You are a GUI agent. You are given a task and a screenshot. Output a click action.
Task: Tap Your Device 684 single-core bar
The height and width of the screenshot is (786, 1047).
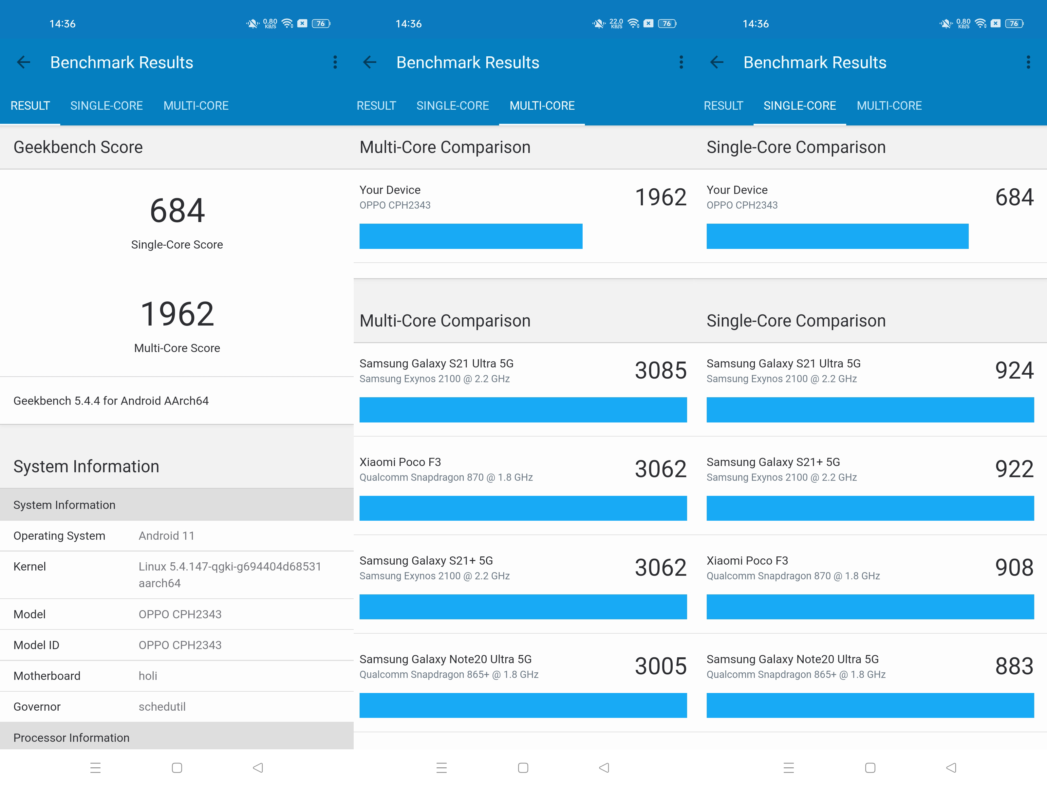[x=837, y=236]
